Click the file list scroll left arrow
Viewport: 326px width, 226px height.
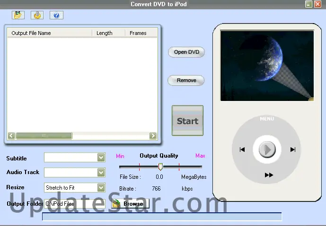pos(11,135)
